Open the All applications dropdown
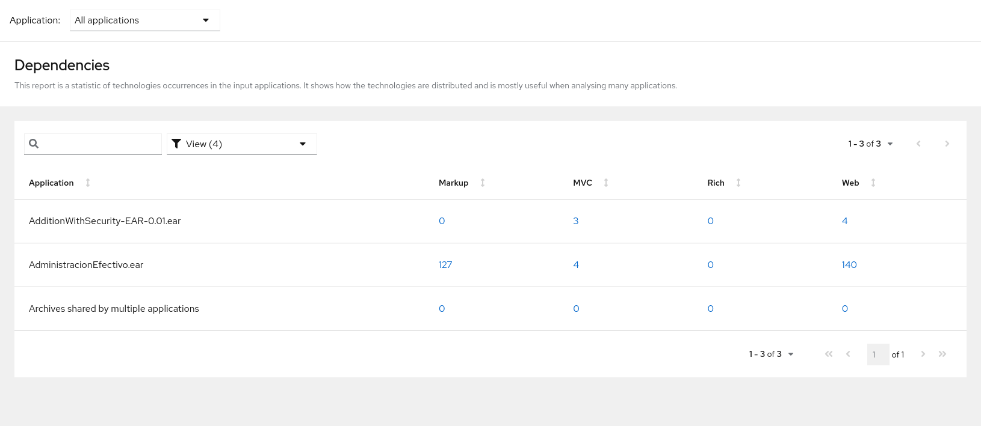The image size is (981, 426). [144, 20]
